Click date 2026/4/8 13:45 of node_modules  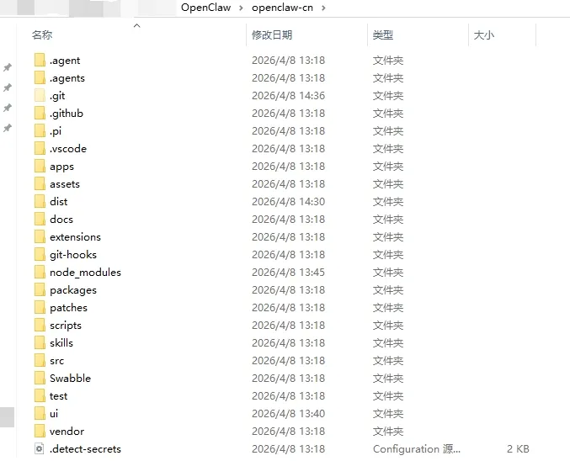pyautogui.click(x=288, y=272)
